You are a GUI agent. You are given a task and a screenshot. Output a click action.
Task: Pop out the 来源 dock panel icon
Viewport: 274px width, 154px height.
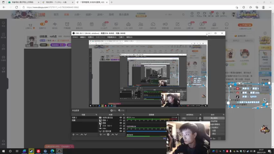coord(124,115)
